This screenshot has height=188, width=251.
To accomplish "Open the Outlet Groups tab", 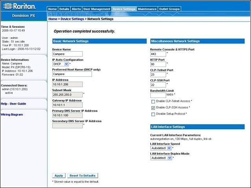I will 169,9.
